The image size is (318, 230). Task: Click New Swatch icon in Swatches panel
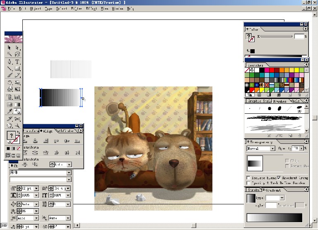(290, 95)
